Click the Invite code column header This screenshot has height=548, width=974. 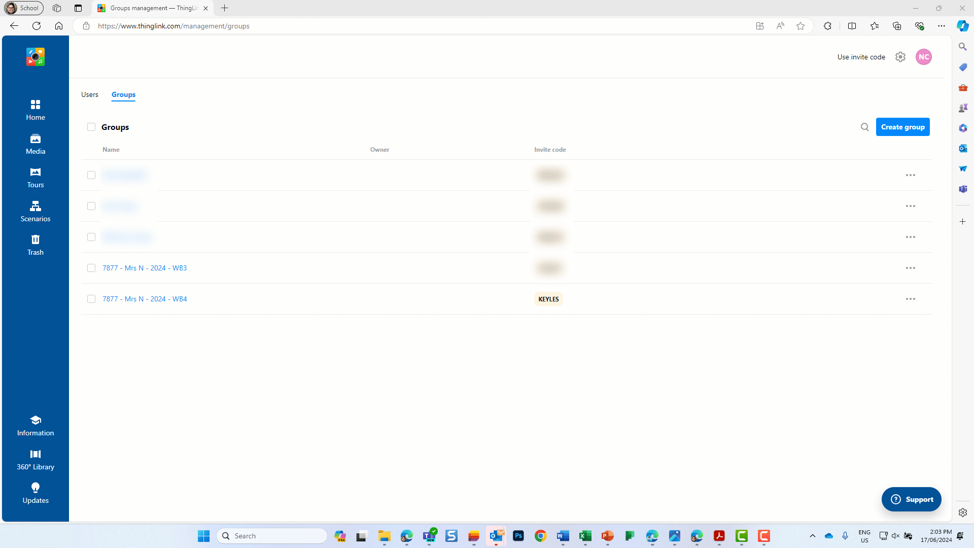[x=550, y=150]
